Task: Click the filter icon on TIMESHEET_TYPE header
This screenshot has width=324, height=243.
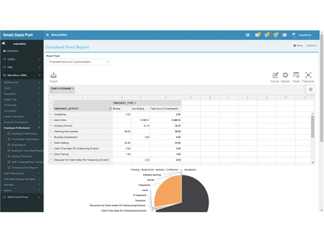Action: coord(135,103)
